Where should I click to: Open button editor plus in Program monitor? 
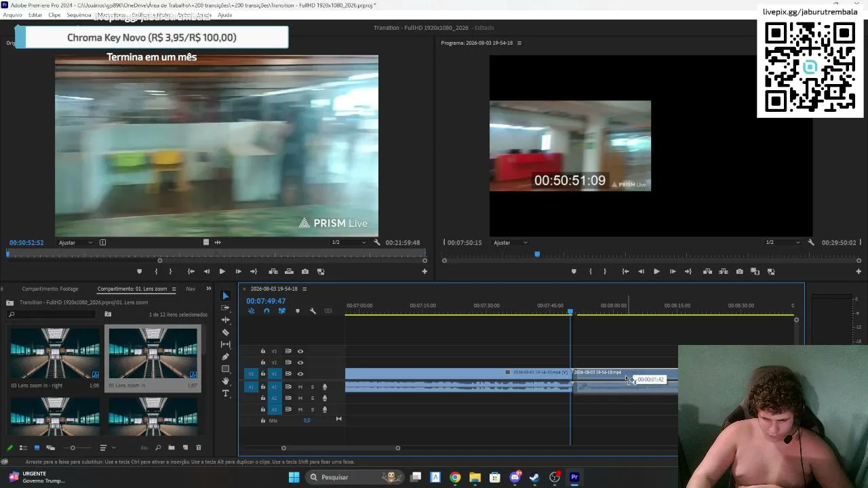[859, 271]
